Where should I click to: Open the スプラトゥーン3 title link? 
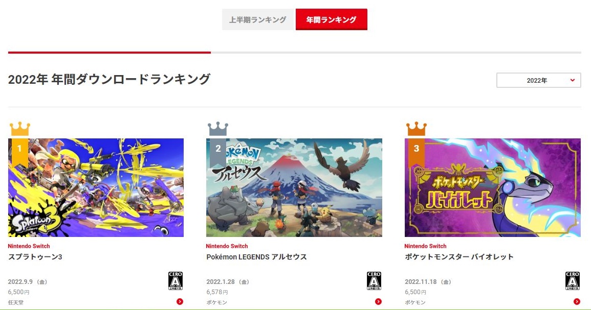[35, 257]
